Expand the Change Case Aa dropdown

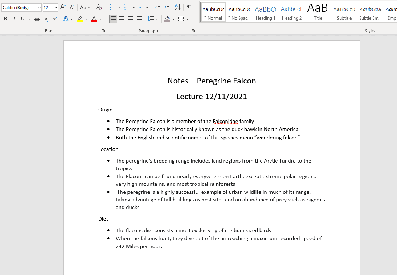[85, 7]
